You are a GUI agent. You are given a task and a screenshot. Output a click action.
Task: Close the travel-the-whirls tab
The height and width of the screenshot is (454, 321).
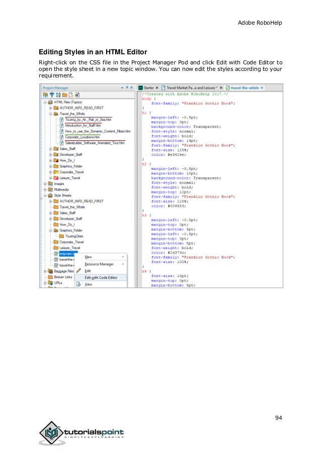coord(262,87)
